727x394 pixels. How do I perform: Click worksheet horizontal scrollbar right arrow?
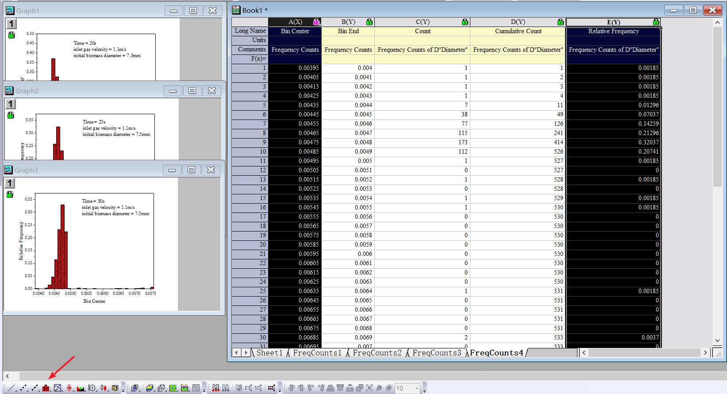705,353
